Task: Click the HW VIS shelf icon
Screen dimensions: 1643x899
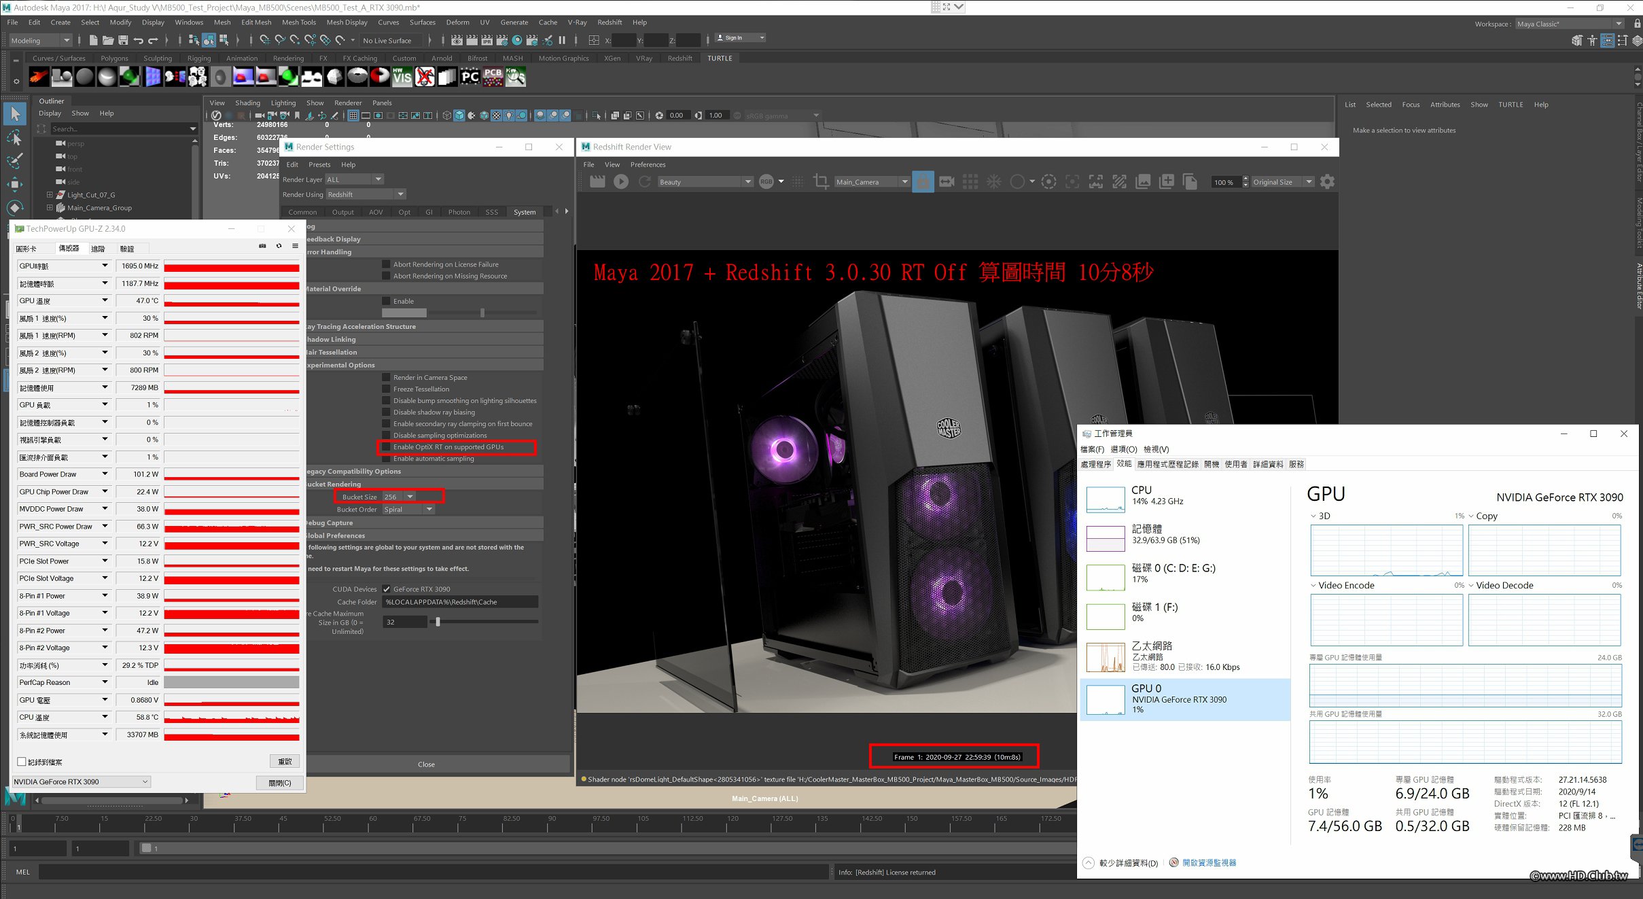Action: (x=402, y=77)
